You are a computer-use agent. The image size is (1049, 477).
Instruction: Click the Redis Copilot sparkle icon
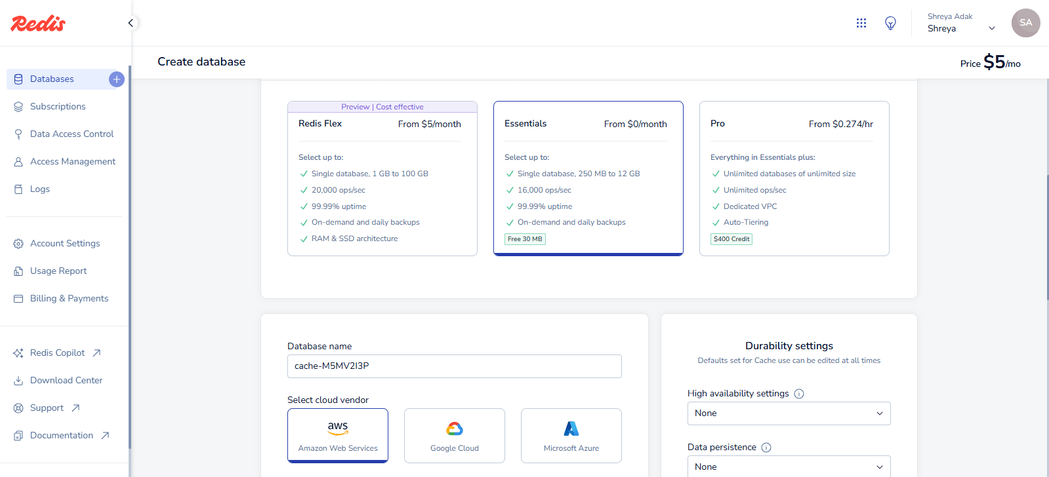[18, 353]
